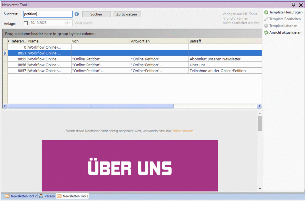The height and width of the screenshot is (201, 305).
Task: Click the pin icon in the title bar
Action: [293, 5]
